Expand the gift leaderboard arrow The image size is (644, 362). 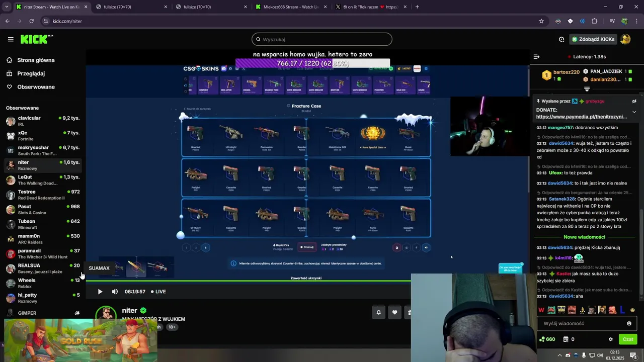pos(587,89)
